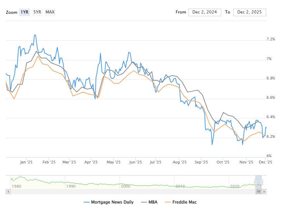
Task: Toggle Mortgage News Daily series in legend
Action: click(112, 202)
